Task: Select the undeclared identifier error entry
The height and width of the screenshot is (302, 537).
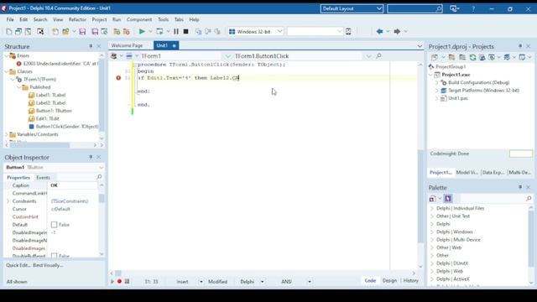Action: coord(60,64)
